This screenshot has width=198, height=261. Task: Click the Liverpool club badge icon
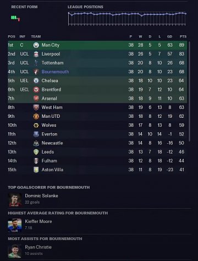coord(36,54)
